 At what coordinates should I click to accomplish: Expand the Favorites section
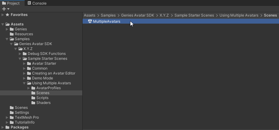click(x=3, y=15)
